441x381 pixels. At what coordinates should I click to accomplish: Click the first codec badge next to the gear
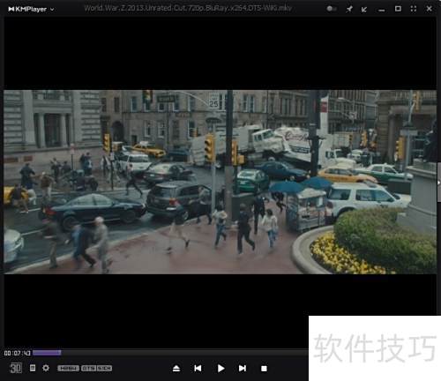pos(68,369)
